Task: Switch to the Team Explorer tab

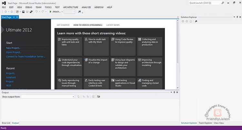Action: 205,123
